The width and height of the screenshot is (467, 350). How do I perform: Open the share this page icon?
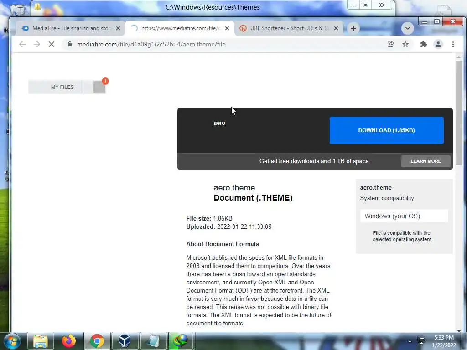[390, 44]
